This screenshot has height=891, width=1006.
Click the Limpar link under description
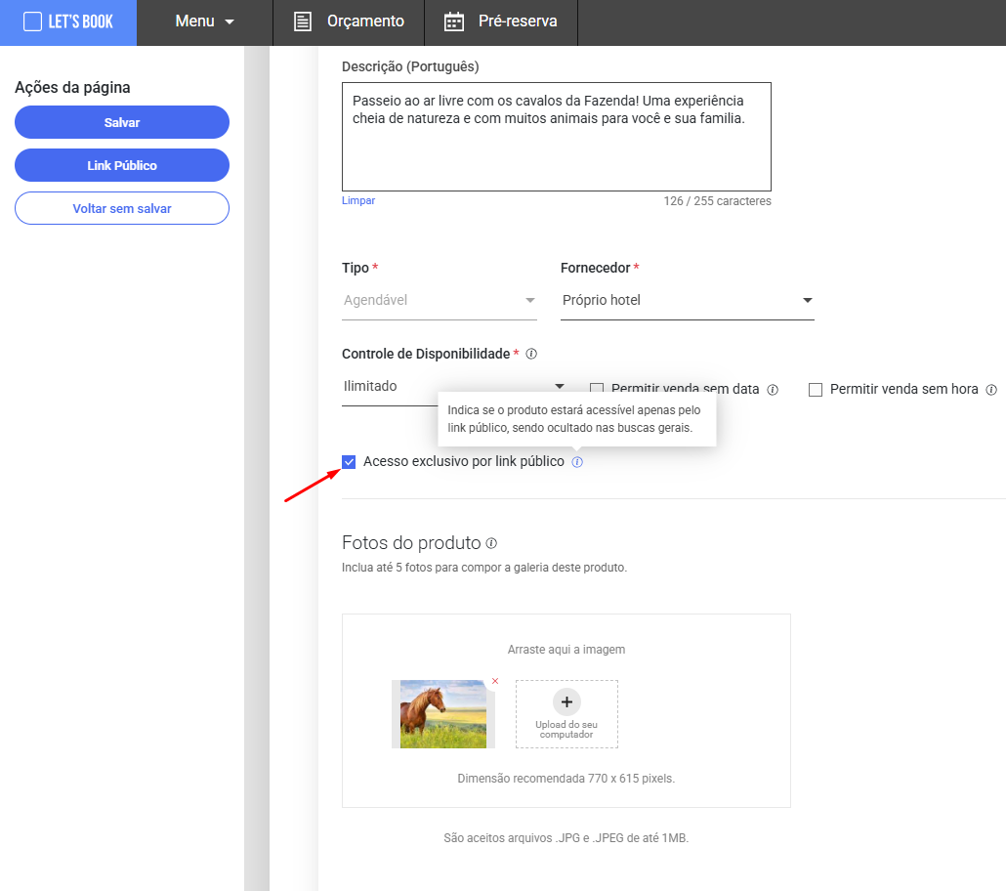tap(358, 201)
